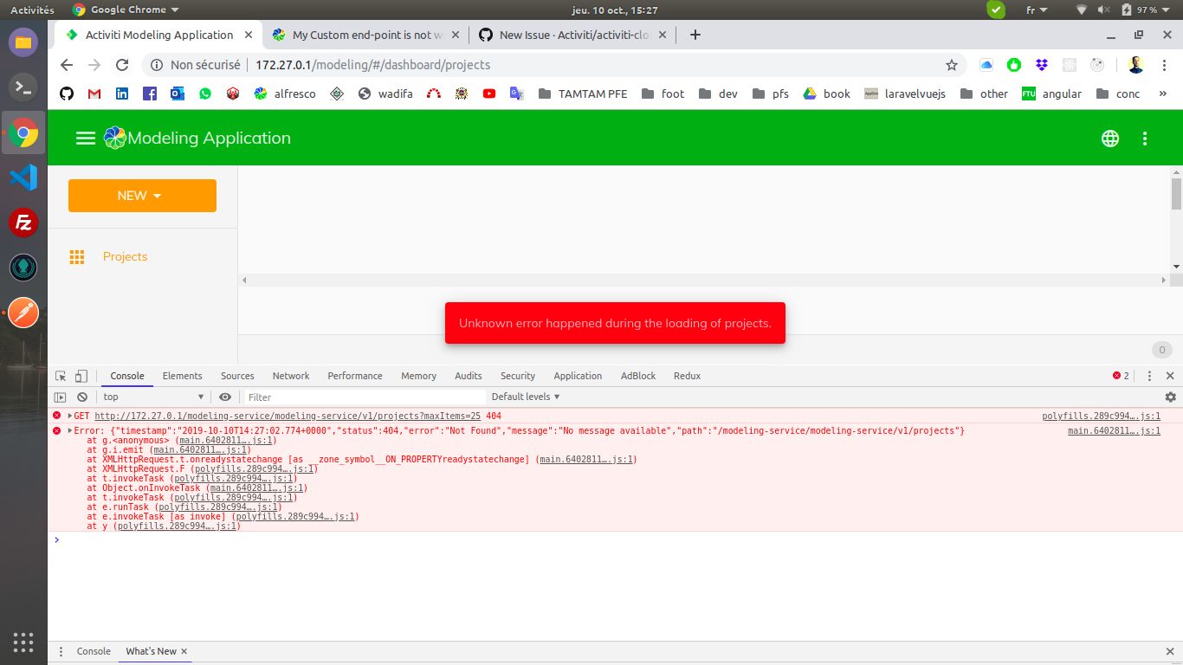Open the Projects link in sidebar
This screenshot has width=1183, height=665.
pyautogui.click(x=125, y=257)
